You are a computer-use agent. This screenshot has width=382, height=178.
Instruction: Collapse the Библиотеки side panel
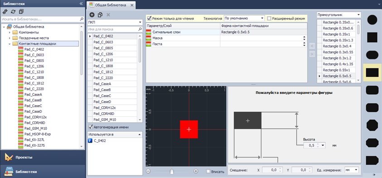[x=81, y=4]
